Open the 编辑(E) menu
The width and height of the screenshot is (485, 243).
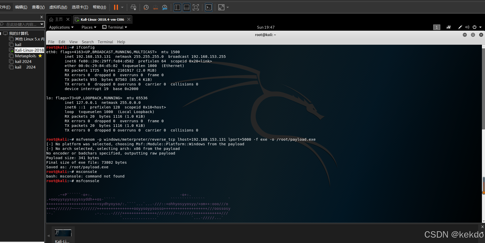(21, 7)
